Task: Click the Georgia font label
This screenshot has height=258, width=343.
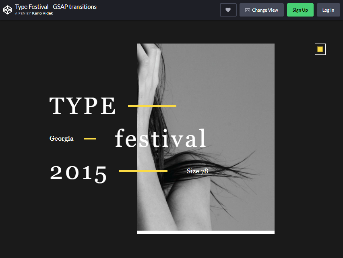Action: [62, 139]
